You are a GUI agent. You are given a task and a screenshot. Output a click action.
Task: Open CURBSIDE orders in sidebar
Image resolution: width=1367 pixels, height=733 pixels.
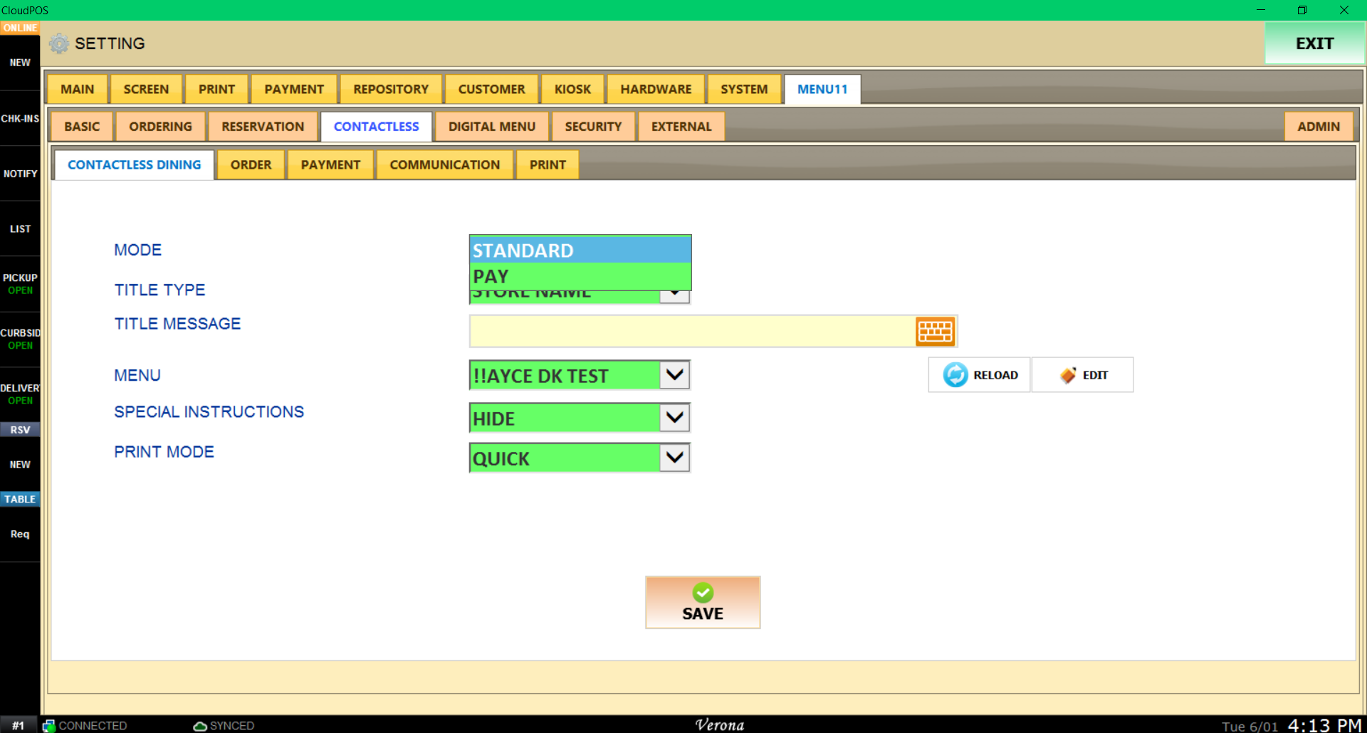pos(20,339)
